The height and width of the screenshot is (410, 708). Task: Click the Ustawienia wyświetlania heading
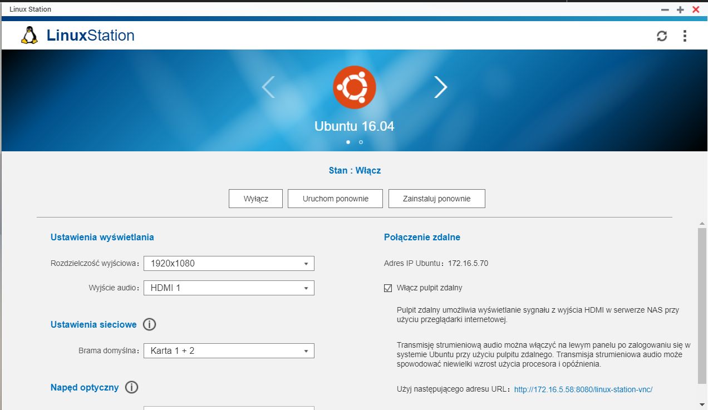coord(102,237)
